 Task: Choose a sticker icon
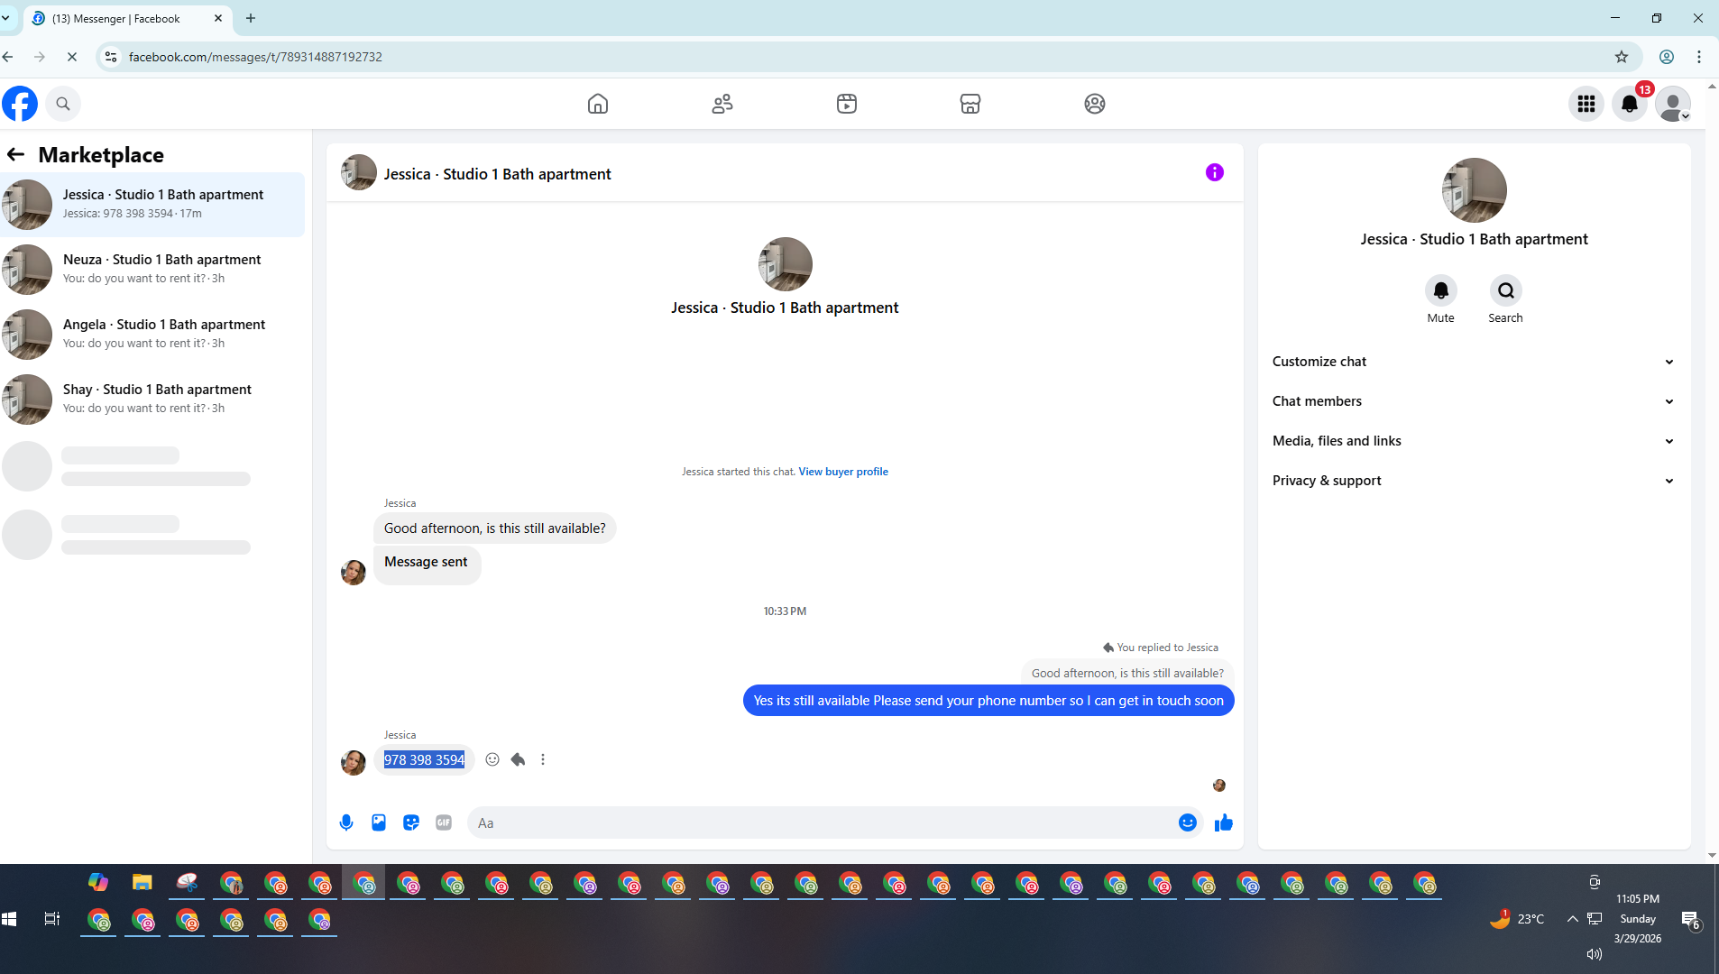(411, 822)
